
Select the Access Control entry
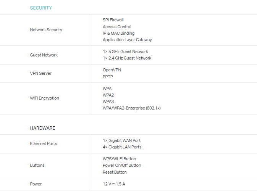[x=117, y=27]
